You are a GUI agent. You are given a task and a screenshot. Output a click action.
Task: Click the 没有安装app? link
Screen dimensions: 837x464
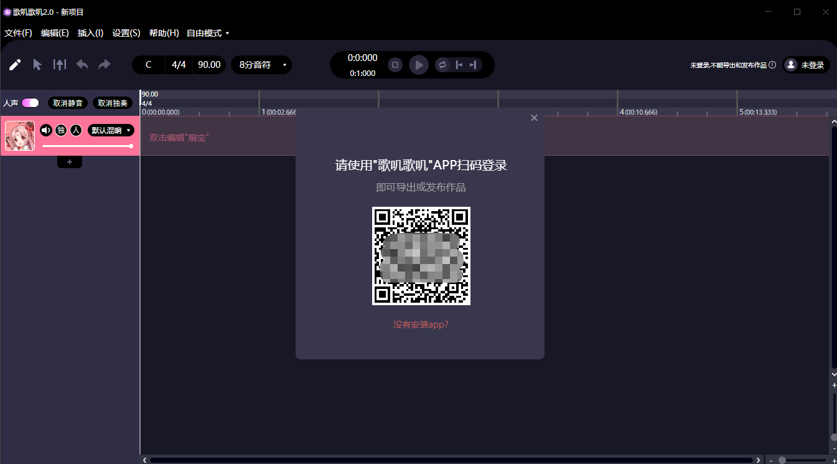point(421,324)
